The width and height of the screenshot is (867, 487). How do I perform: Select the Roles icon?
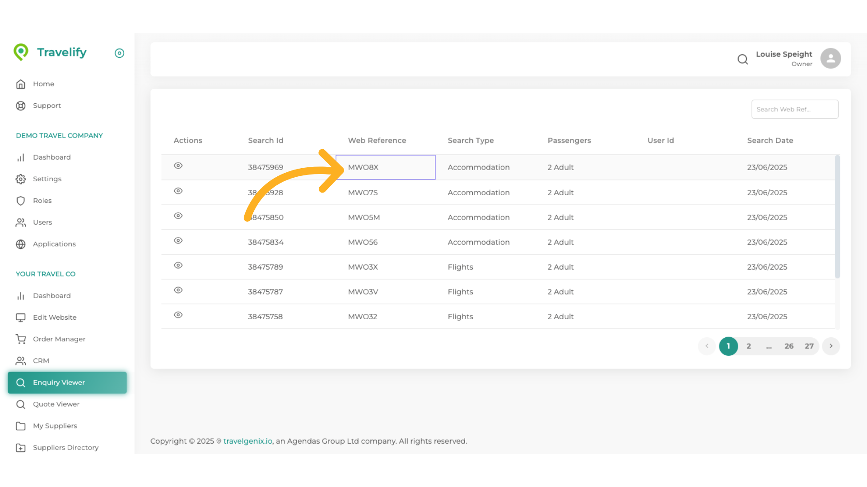tap(21, 201)
